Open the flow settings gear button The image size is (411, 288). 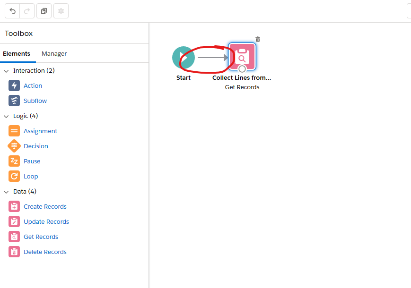[x=61, y=11]
